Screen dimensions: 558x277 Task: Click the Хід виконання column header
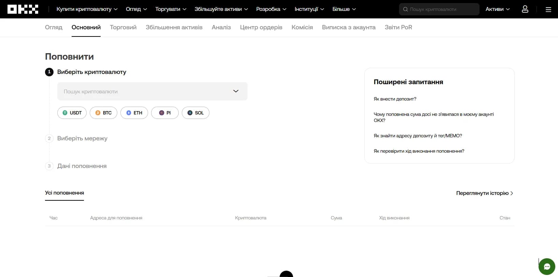point(394,218)
